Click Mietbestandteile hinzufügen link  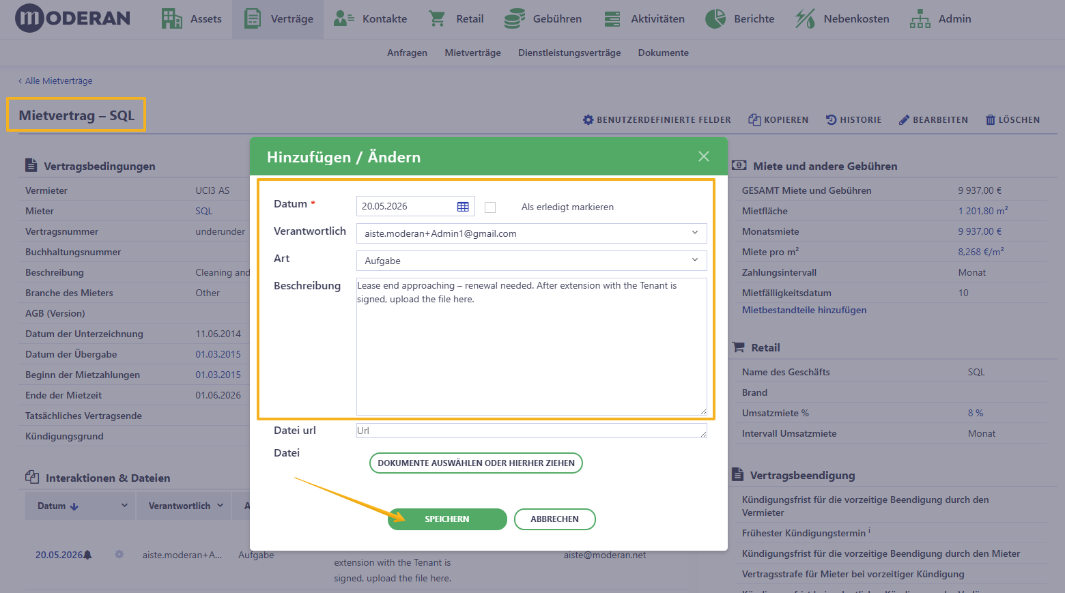(804, 310)
